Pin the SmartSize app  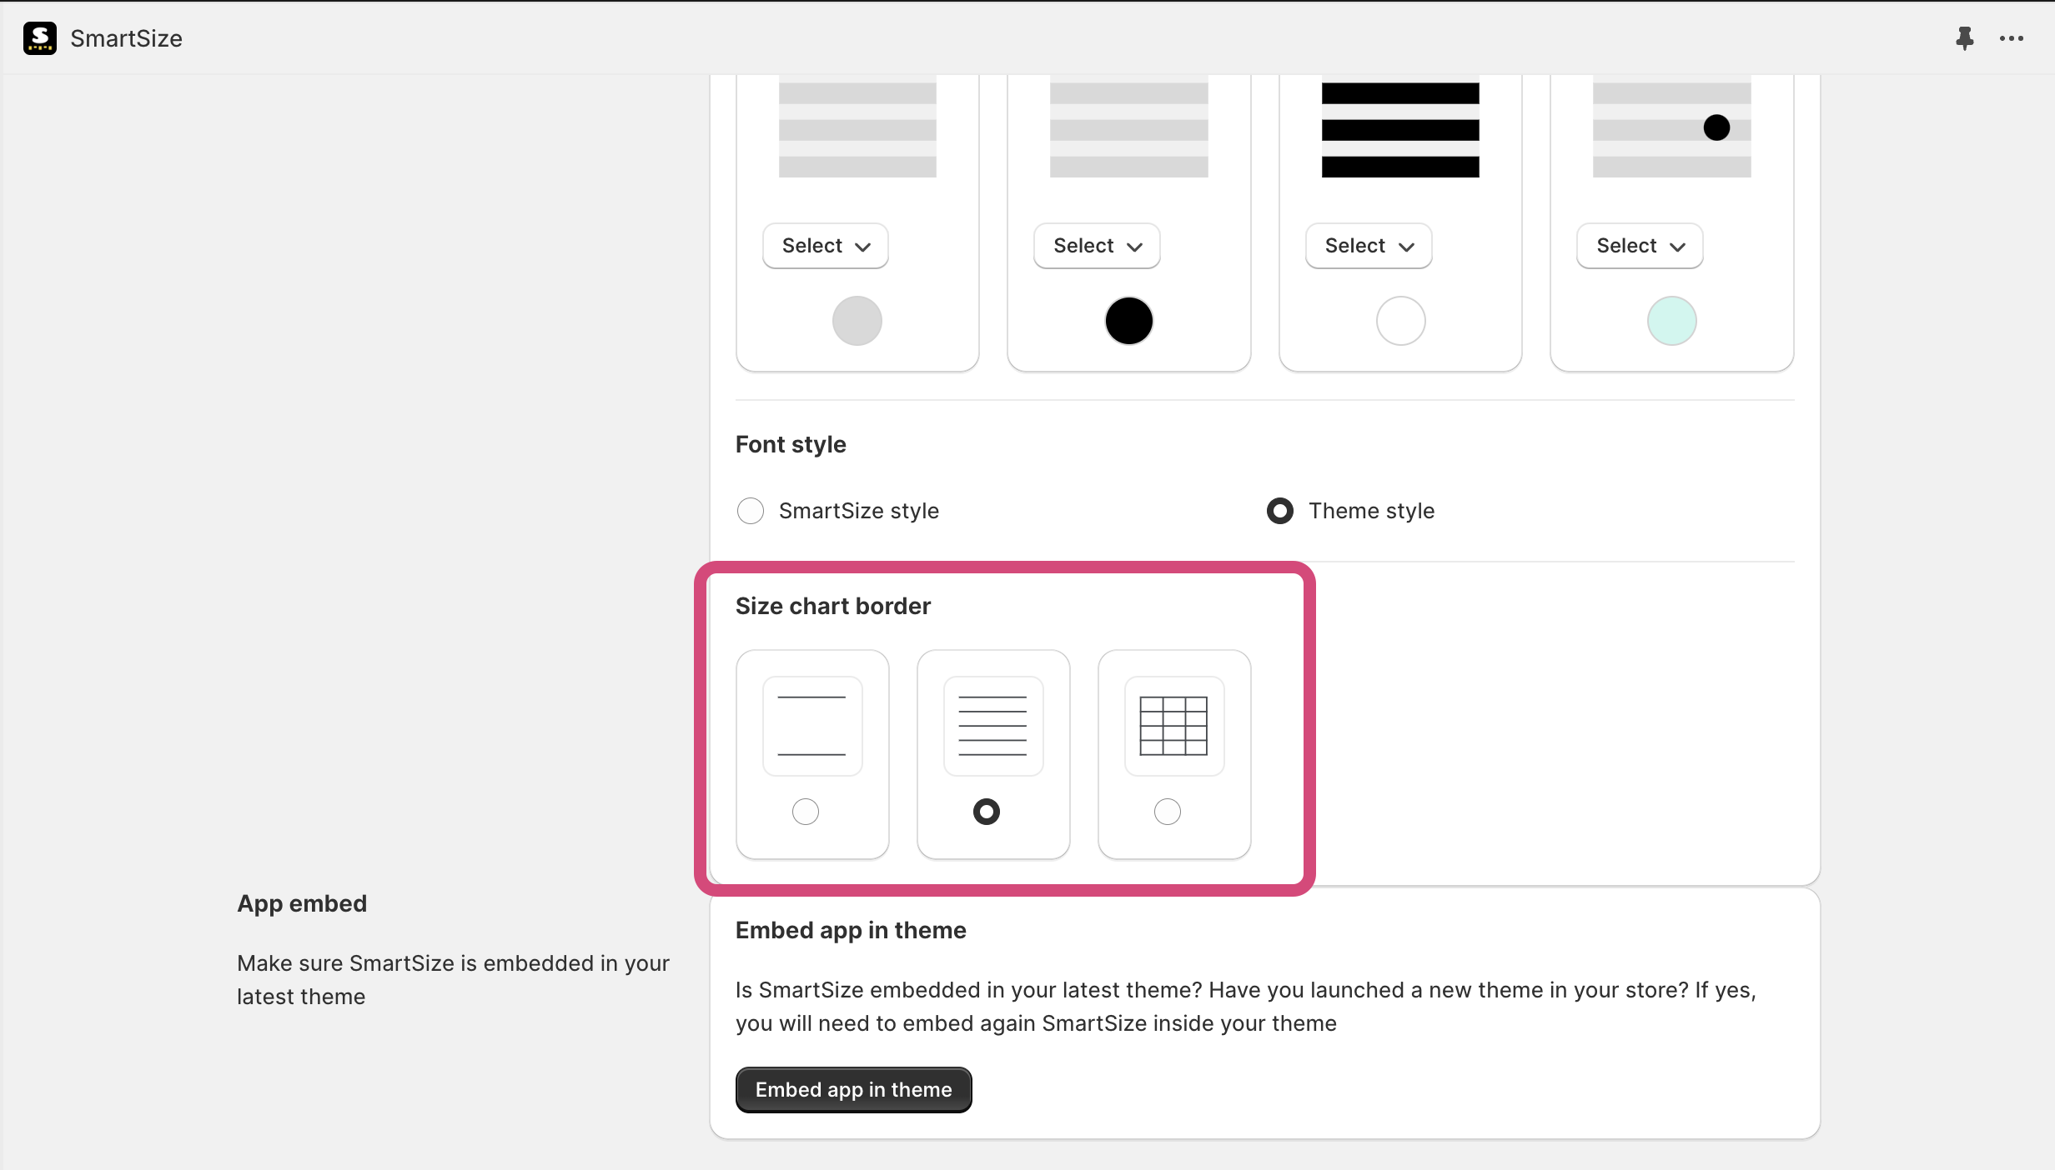click(1964, 38)
